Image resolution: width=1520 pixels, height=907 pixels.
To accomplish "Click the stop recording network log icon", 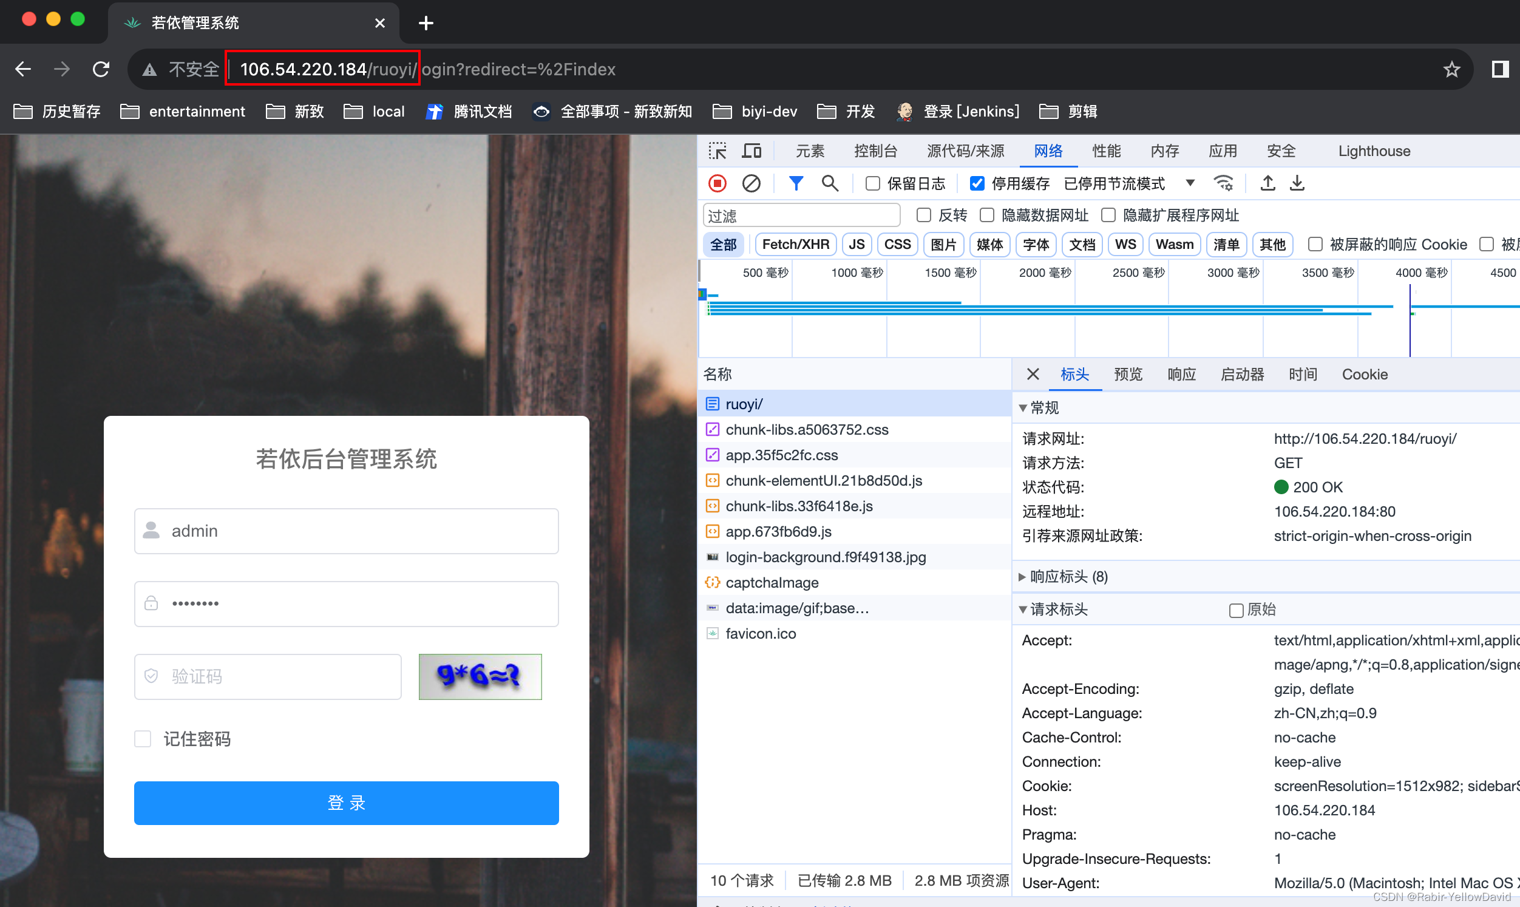I will (718, 183).
